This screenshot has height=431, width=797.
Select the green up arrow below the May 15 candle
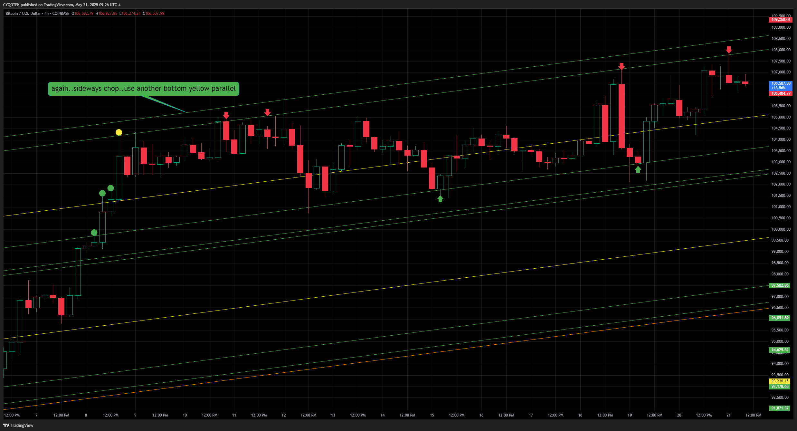click(x=440, y=199)
